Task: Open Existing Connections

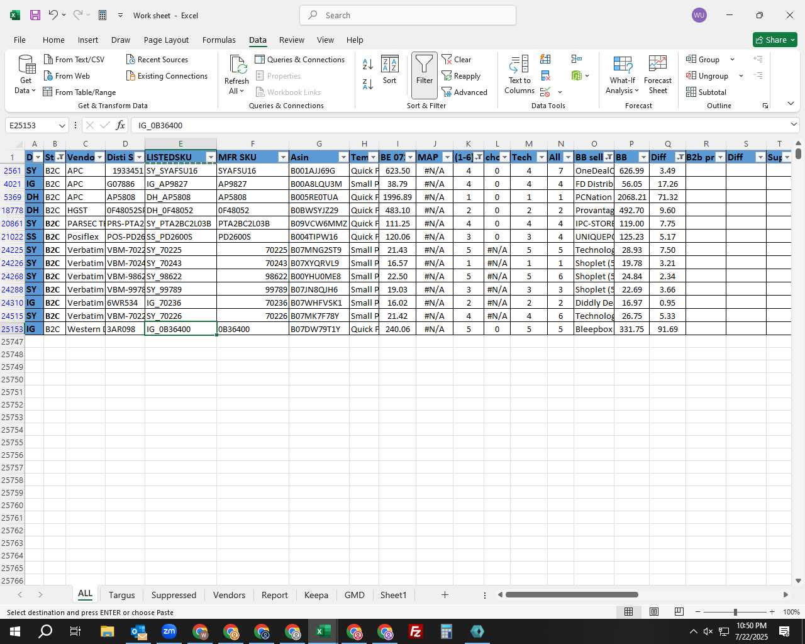Action: [x=167, y=75]
